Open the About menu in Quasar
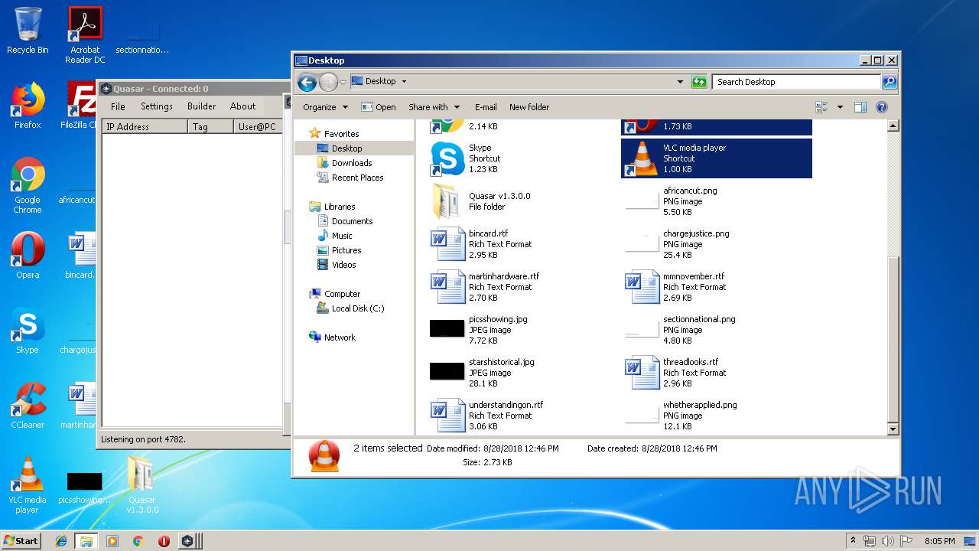The image size is (979, 551). point(243,106)
